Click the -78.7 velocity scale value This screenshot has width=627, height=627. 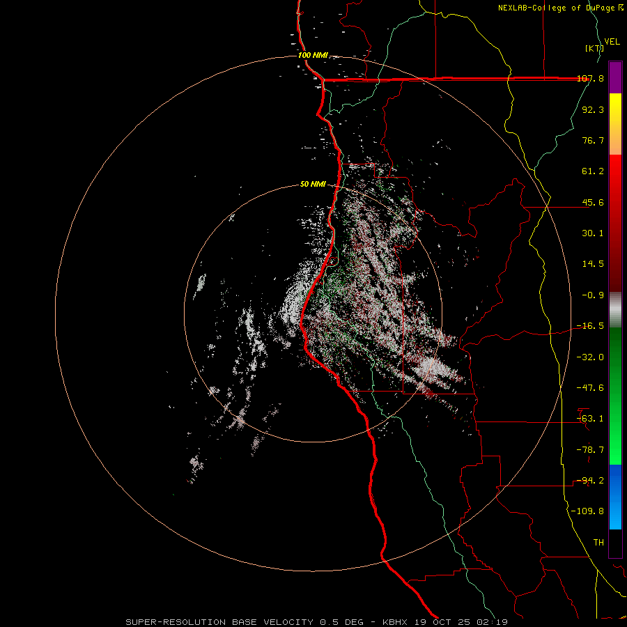pos(590,450)
